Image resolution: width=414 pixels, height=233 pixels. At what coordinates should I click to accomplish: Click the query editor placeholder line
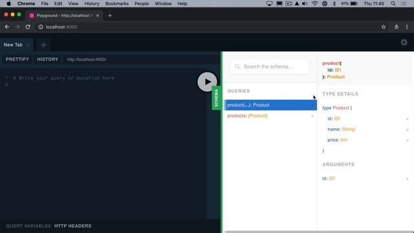pyautogui.click(x=63, y=78)
